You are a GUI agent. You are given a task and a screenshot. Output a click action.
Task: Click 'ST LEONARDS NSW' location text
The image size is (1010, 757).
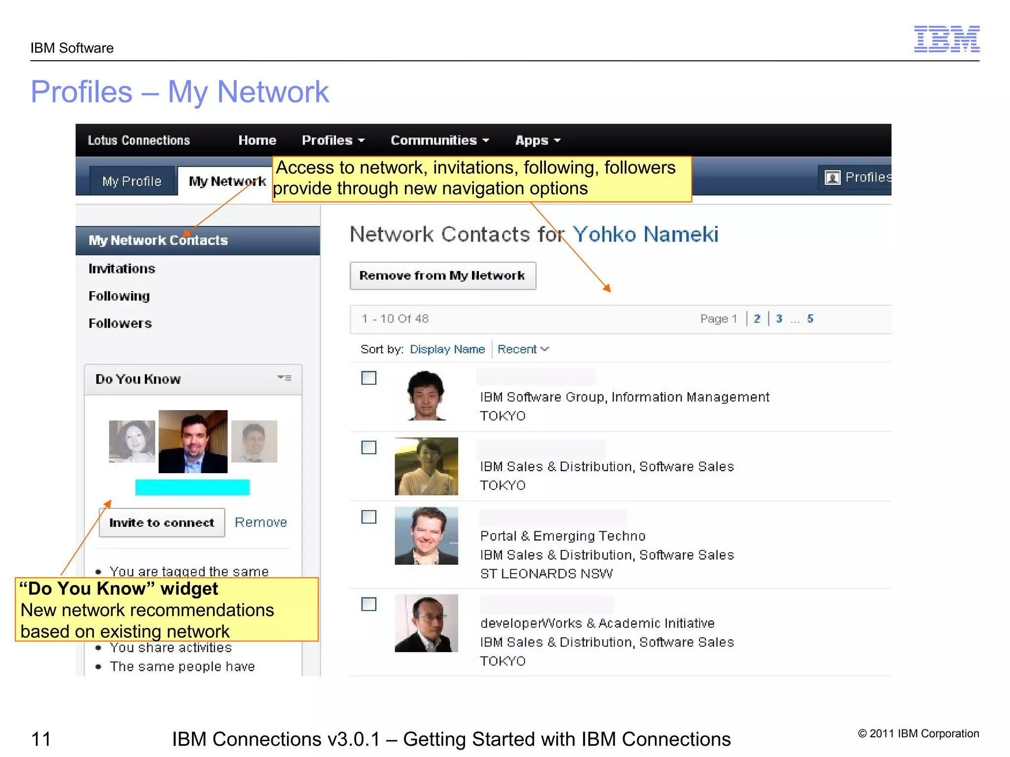[x=546, y=574]
